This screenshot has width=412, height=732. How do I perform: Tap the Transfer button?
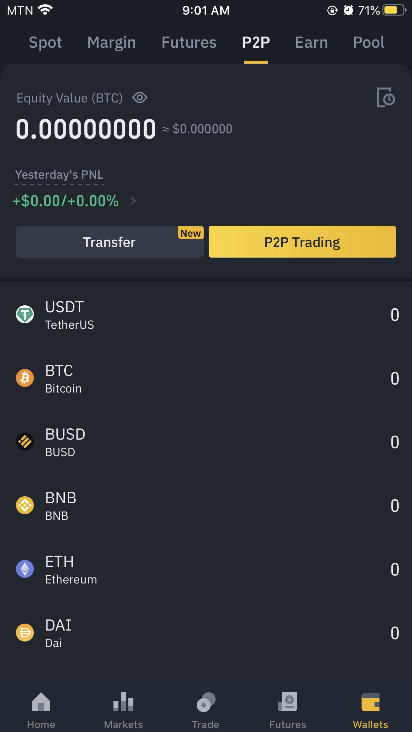click(110, 242)
